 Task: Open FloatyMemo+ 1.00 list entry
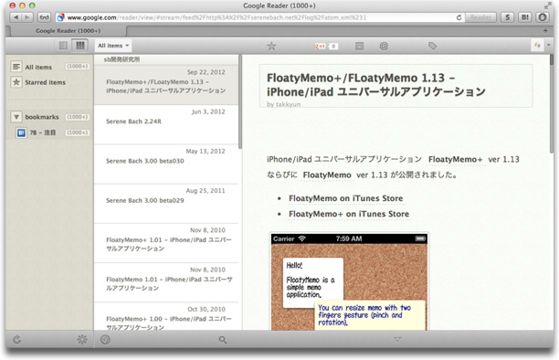click(x=166, y=317)
